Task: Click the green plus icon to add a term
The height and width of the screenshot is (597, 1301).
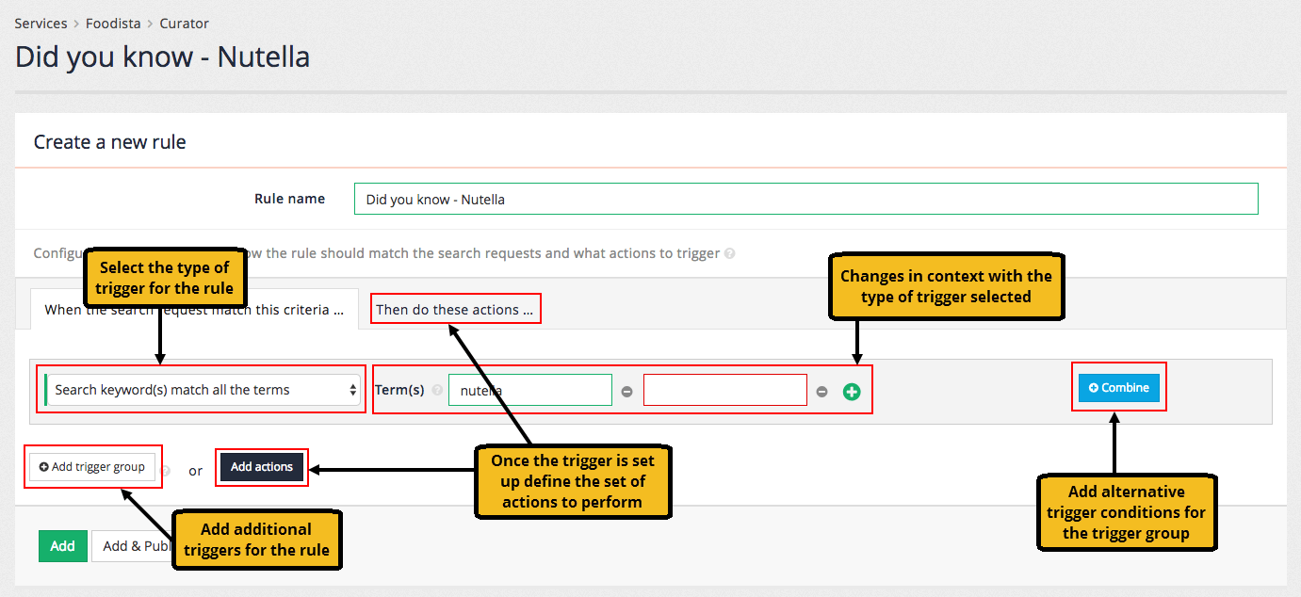Action: (x=852, y=392)
